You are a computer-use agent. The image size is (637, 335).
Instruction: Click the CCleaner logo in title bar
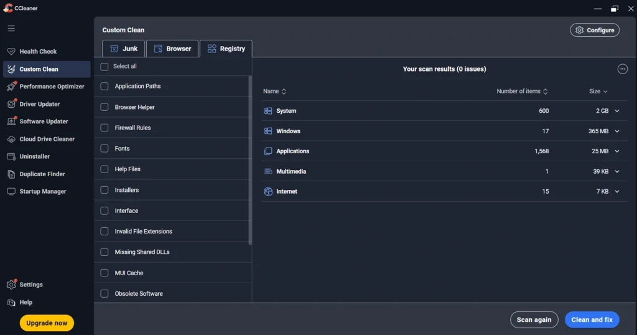pos(7,7)
